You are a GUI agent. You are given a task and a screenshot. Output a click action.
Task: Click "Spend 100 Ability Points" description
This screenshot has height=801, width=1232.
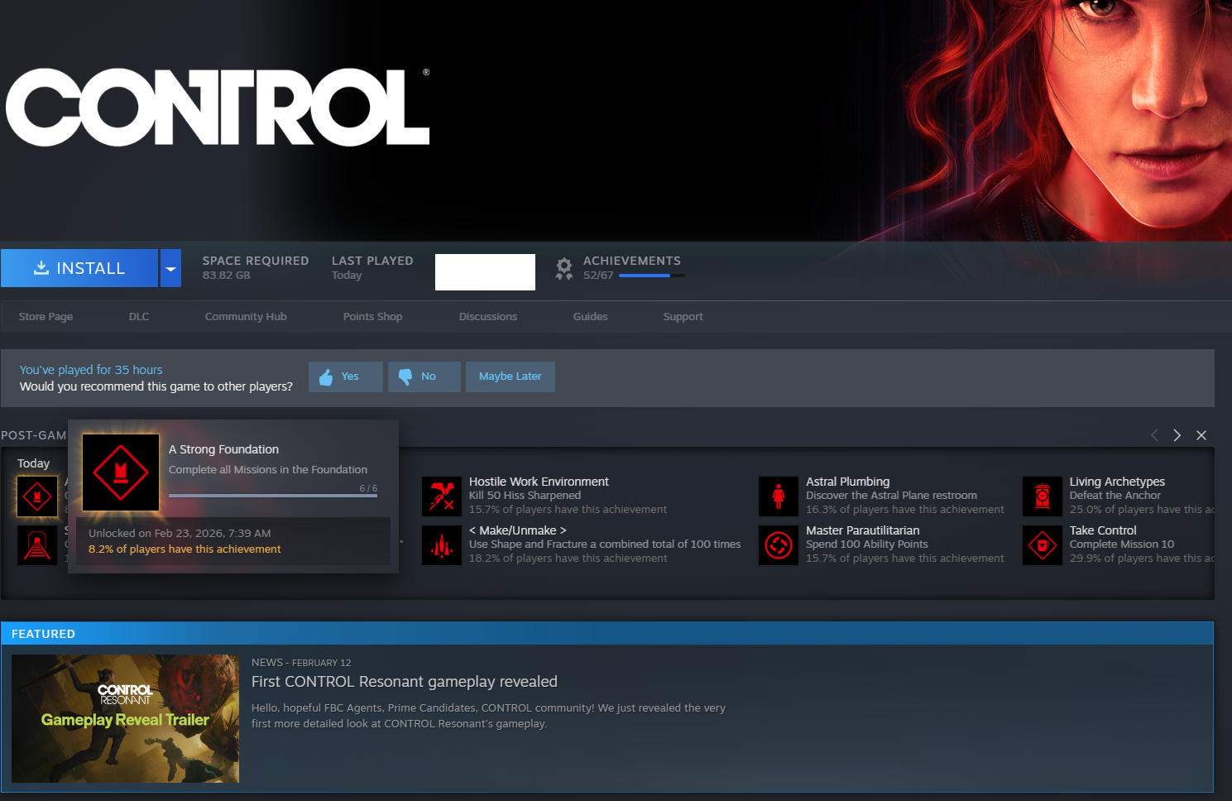coord(867,544)
